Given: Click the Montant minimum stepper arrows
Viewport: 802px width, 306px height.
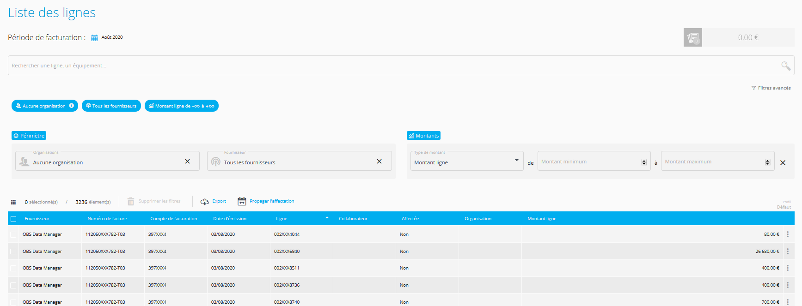Looking at the screenshot, I should [x=644, y=162].
